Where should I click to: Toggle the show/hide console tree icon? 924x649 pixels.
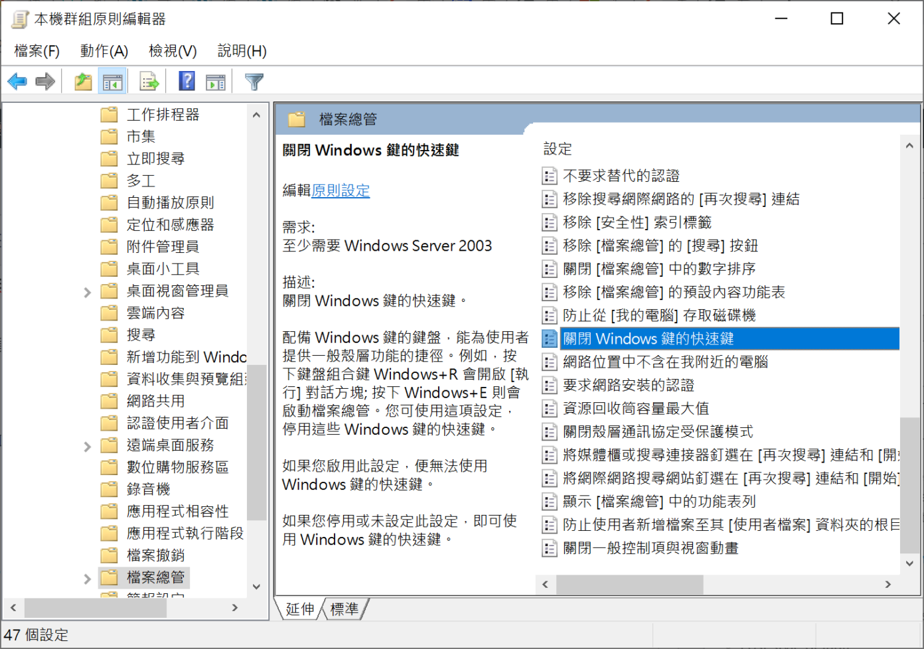[113, 82]
